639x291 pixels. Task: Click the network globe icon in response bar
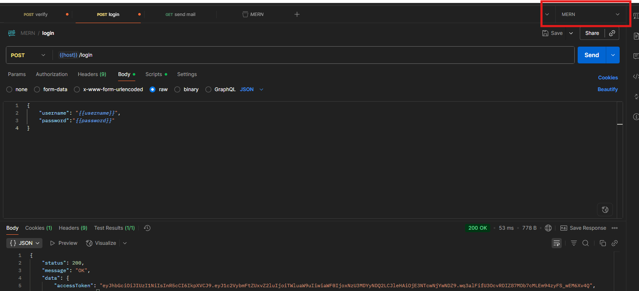(x=548, y=228)
